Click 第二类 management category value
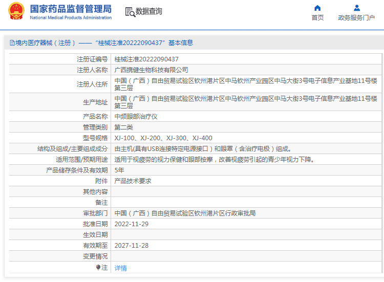The width and height of the screenshot is (384, 282). [x=124, y=127]
